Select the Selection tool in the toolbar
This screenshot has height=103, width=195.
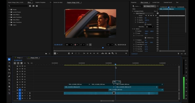tap(9, 59)
